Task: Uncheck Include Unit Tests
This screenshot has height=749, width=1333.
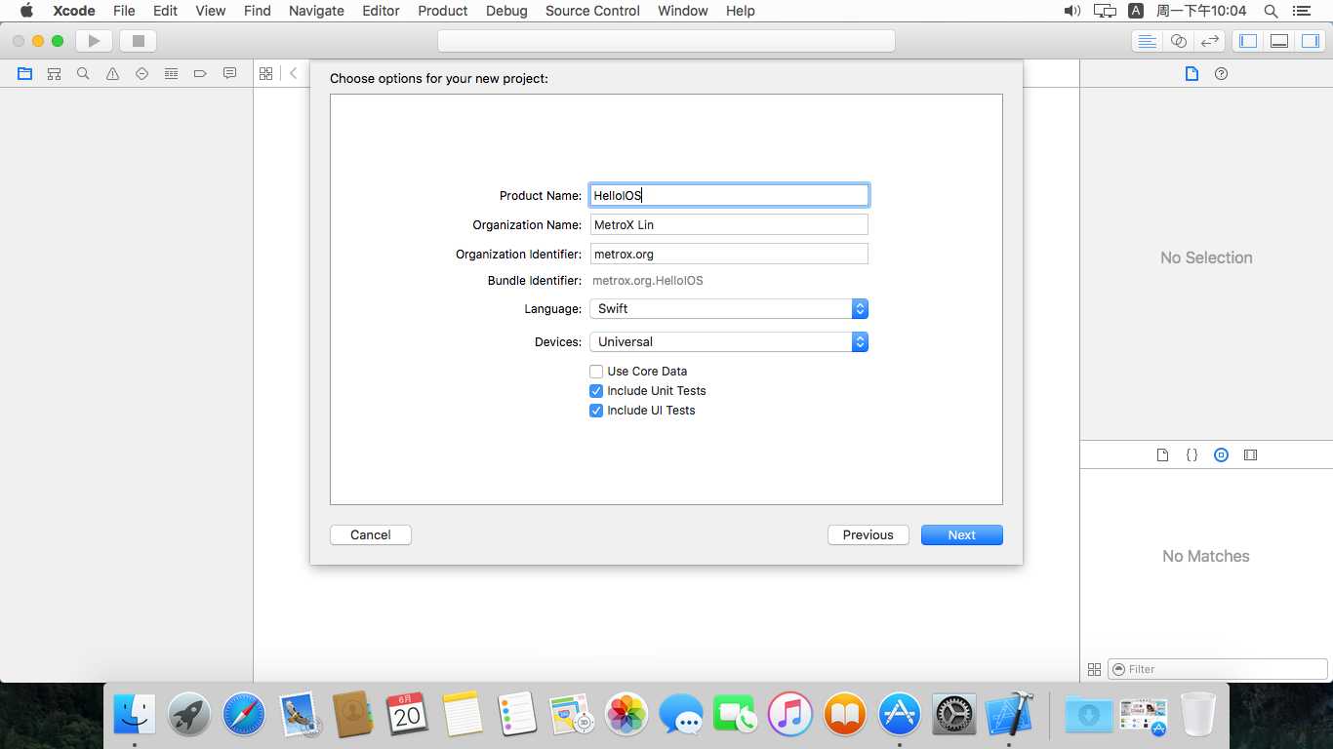Action: click(x=596, y=391)
